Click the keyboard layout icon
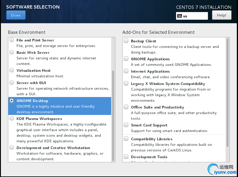 pos(180,16)
